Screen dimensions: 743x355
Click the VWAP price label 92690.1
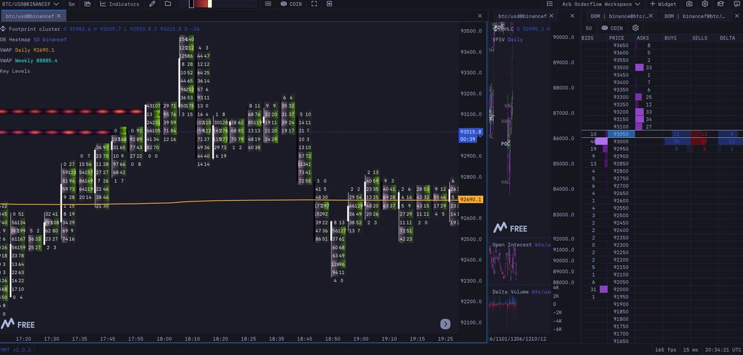pyautogui.click(x=471, y=199)
